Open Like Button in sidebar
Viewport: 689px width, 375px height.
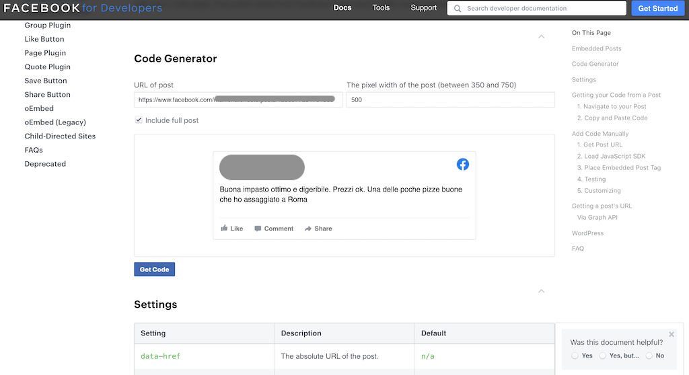tap(44, 39)
